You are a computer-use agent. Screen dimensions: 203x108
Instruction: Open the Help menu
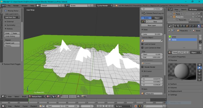coord(32,6)
